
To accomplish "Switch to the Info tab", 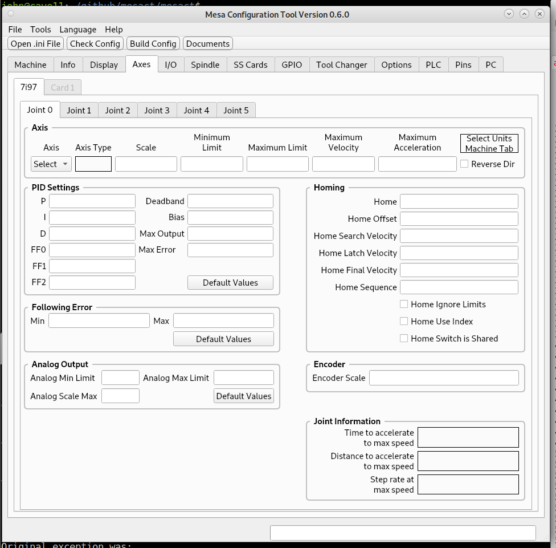I will [68, 65].
